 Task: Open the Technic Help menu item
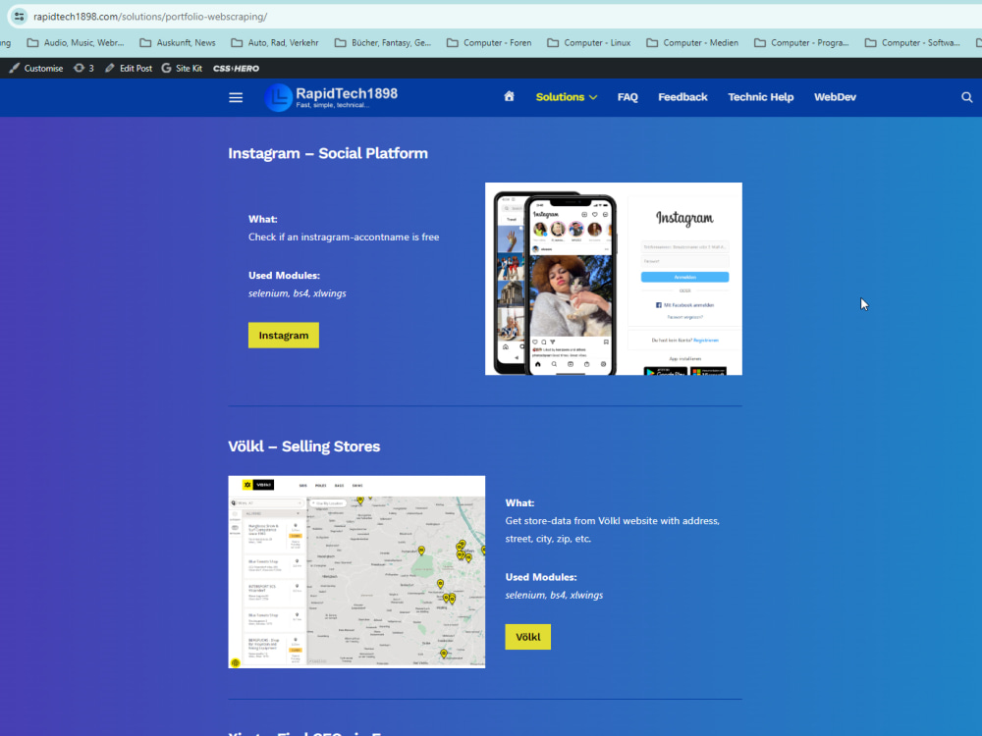click(x=760, y=97)
